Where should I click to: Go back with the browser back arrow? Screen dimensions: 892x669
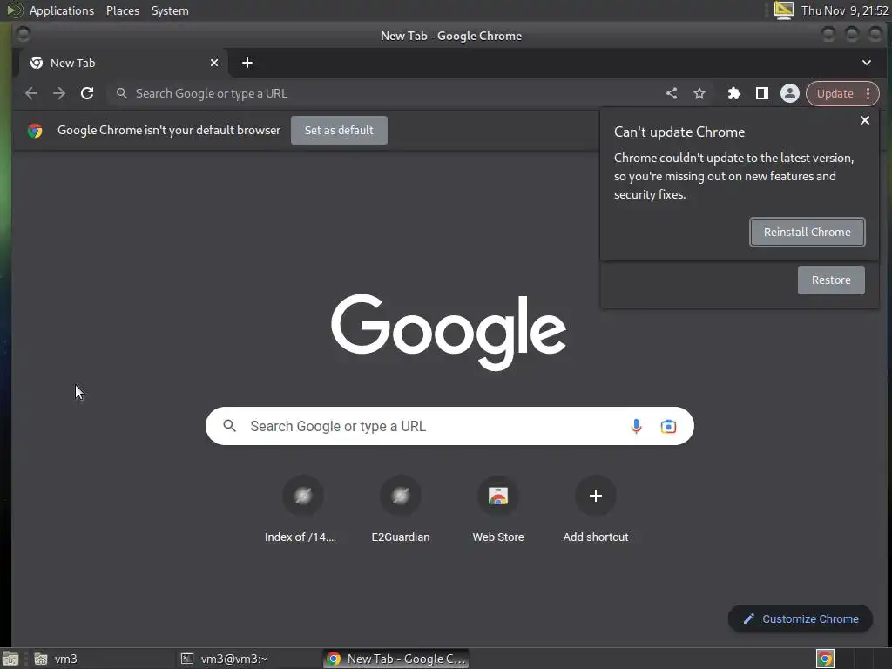coord(31,93)
